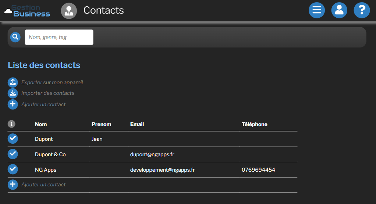Viewport: 376px width, 204px height.
Task: Open the help question mark icon
Action: point(362,10)
